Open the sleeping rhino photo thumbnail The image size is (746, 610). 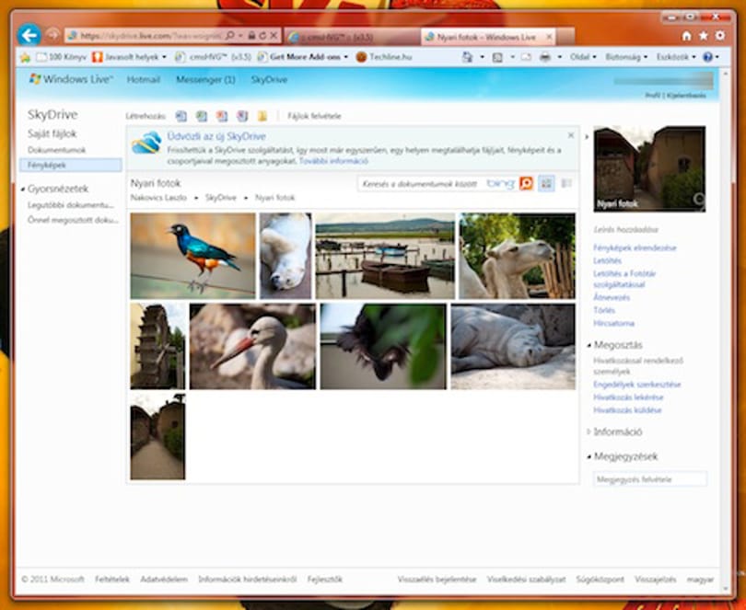click(x=513, y=347)
